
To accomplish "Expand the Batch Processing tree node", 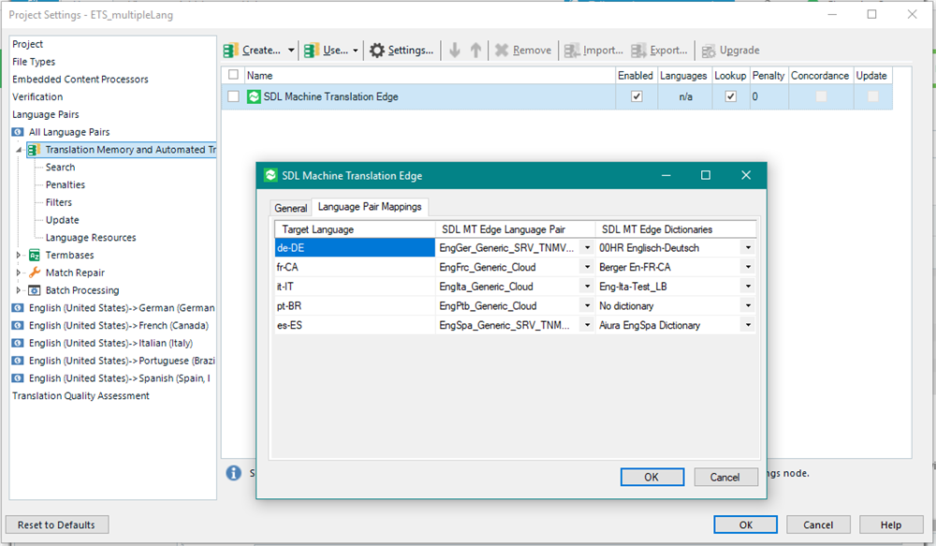I will [19, 290].
